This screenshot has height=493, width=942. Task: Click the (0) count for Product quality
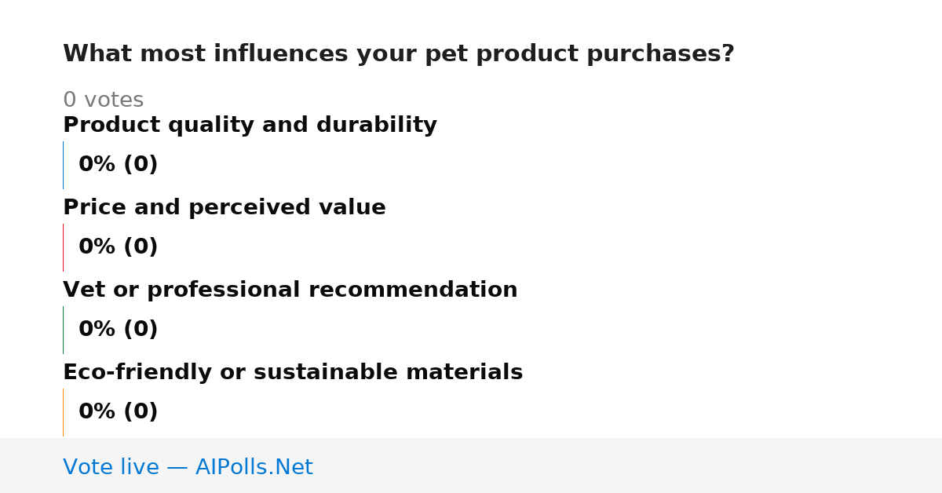(x=141, y=165)
